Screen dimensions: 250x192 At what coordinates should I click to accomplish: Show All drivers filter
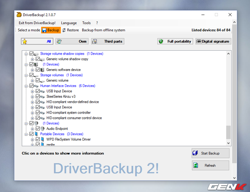tap(37, 41)
